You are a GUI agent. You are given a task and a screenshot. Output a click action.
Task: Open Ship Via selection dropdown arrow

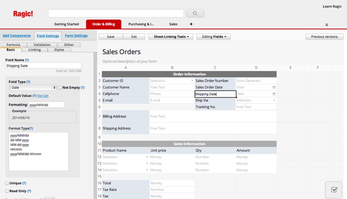(274, 100)
